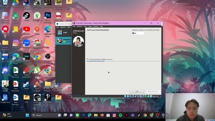Click the installation progress bar
This screenshot has width=215, height=121.
click(x=123, y=61)
